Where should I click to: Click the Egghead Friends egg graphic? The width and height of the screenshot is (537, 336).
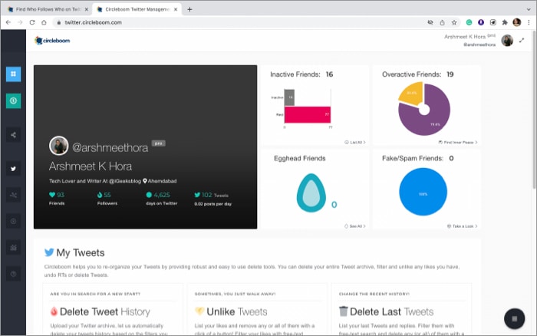[x=311, y=193]
